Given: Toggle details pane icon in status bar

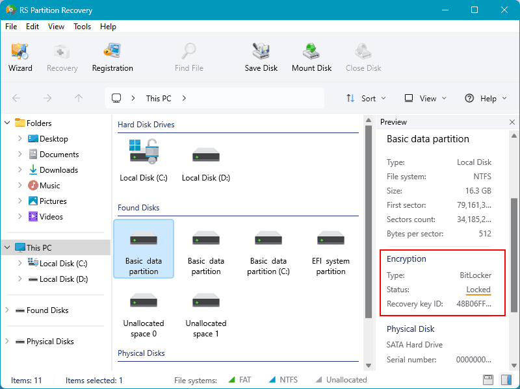Looking at the screenshot, I should 488,380.
